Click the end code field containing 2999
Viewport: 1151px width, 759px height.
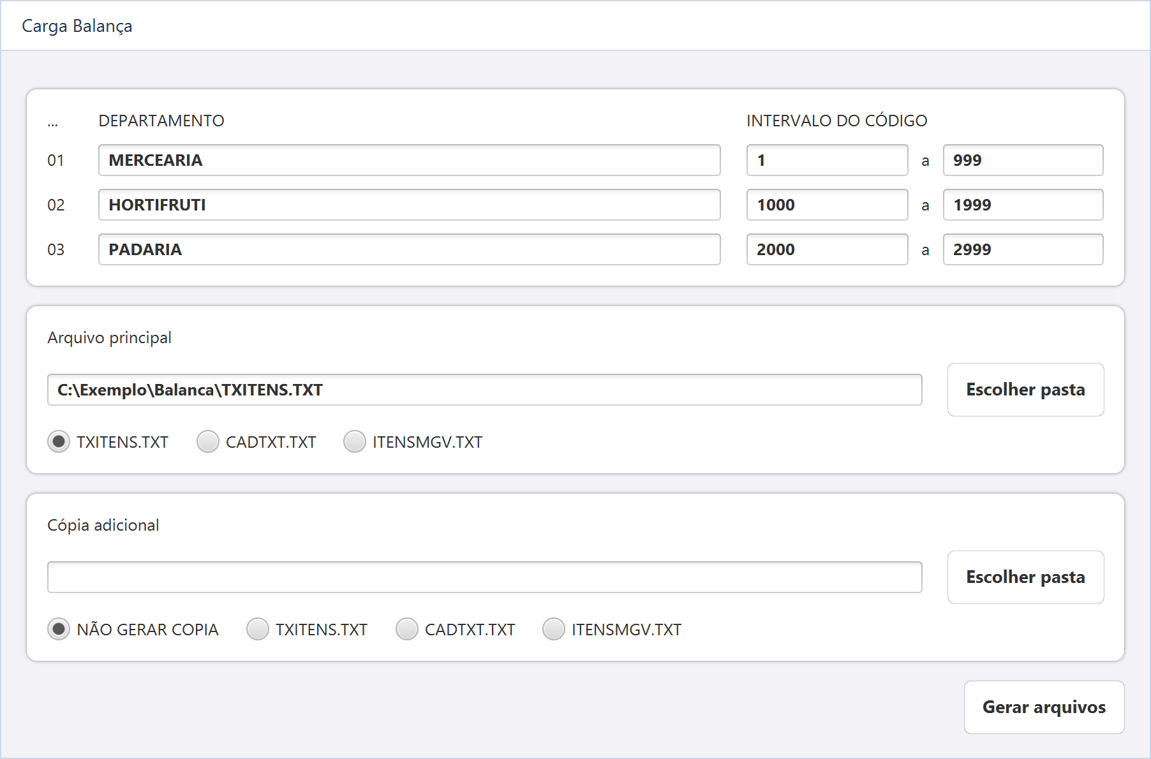(x=1023, y=249)
